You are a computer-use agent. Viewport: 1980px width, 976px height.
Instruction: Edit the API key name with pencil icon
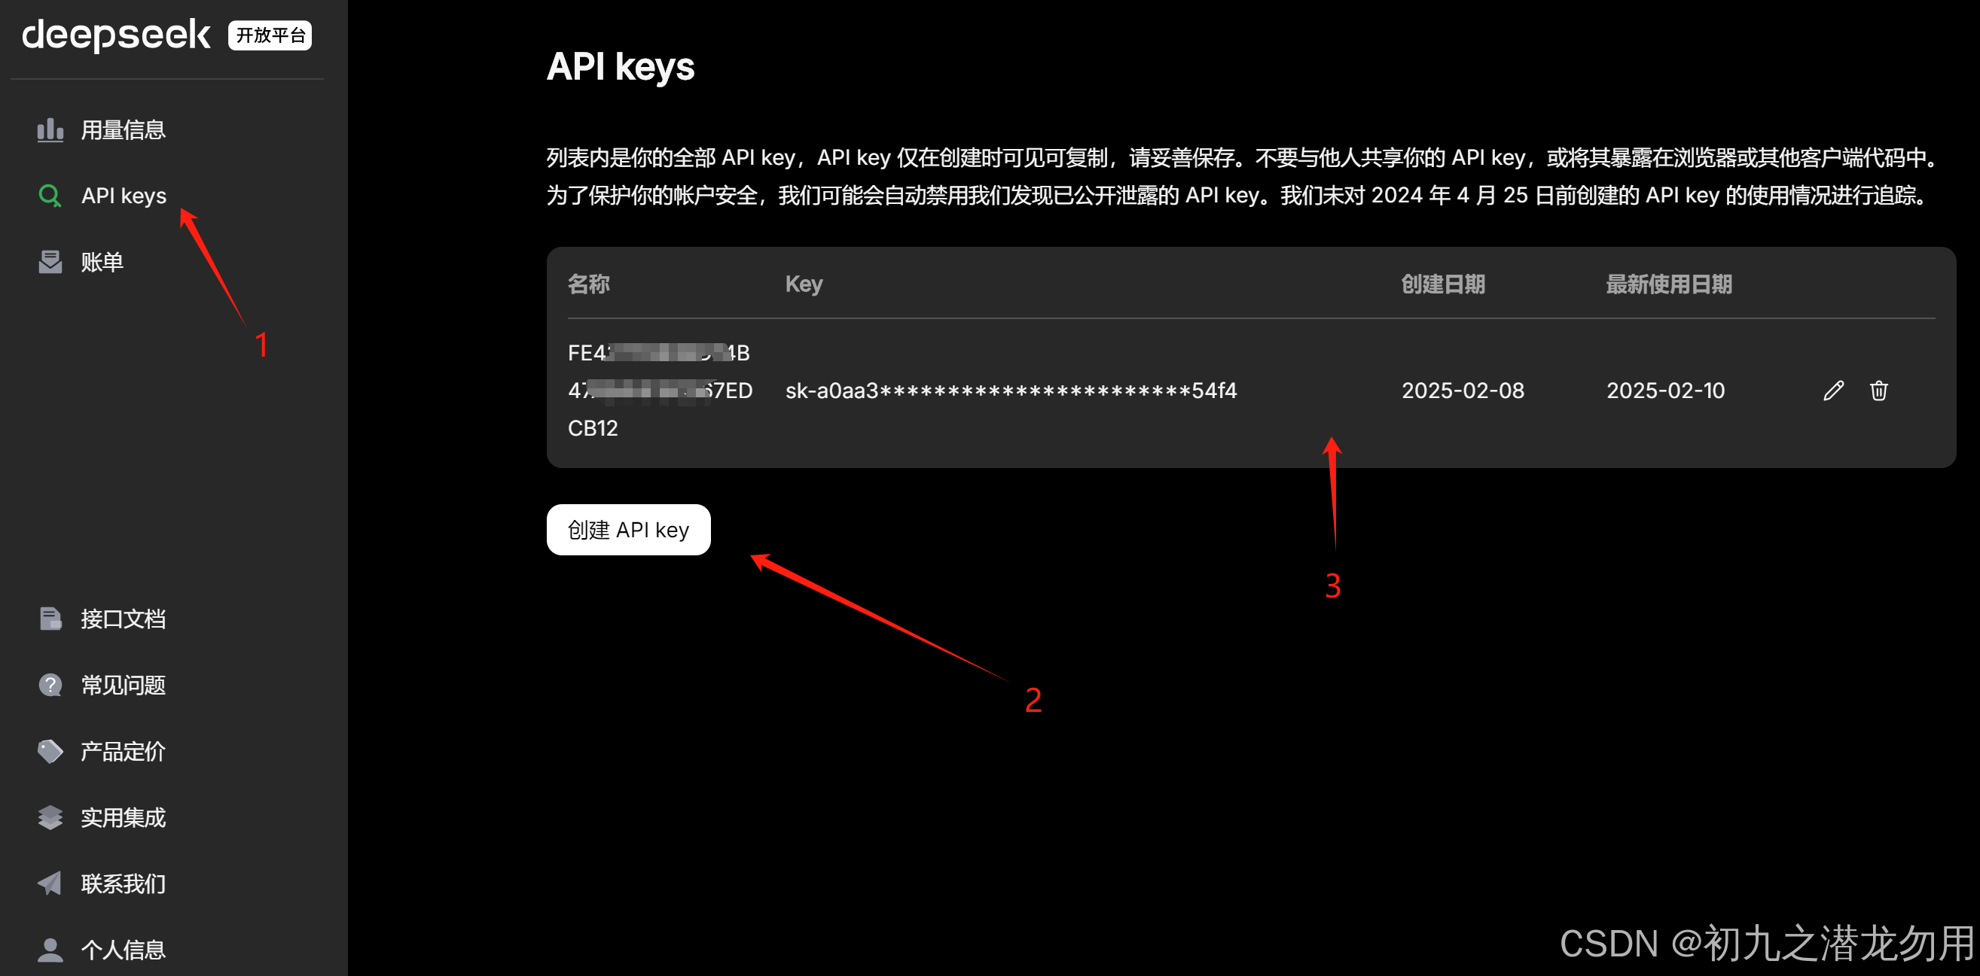point(1833,391)
